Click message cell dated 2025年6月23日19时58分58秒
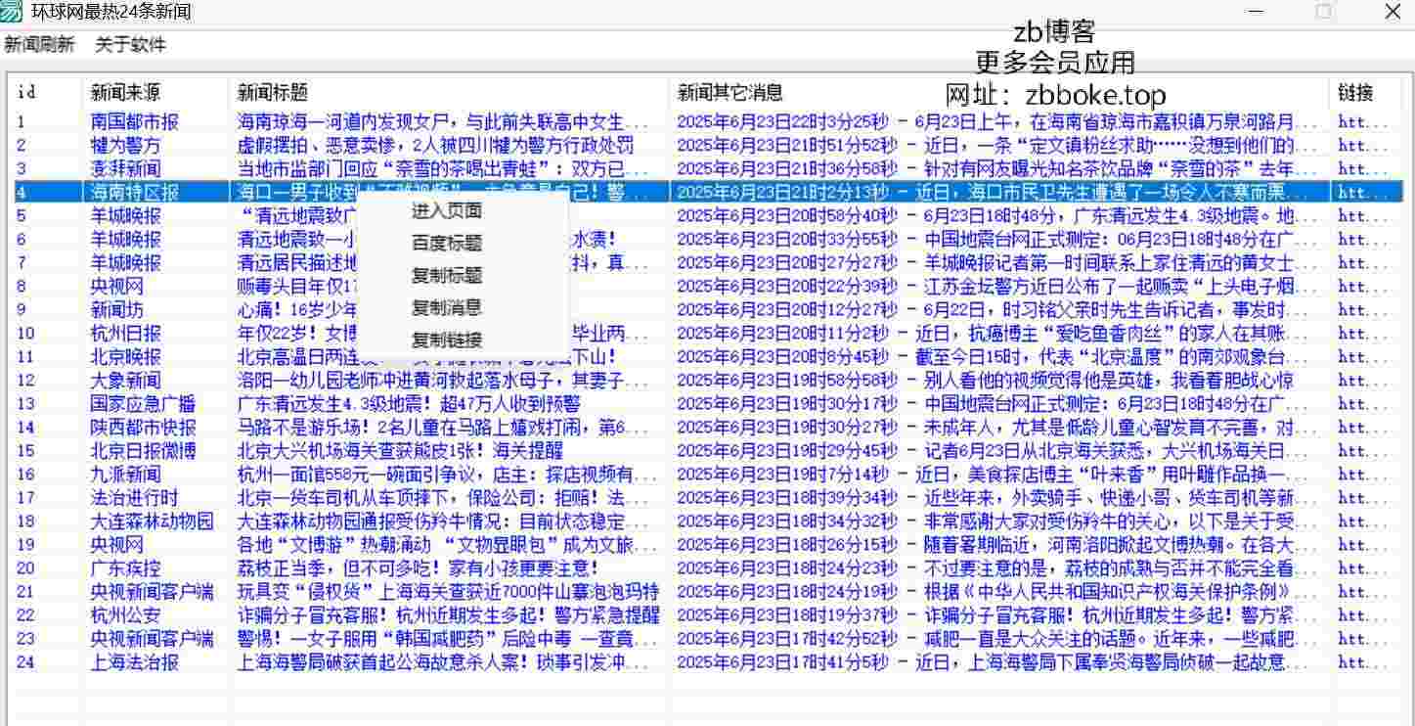 coord(985,381)
